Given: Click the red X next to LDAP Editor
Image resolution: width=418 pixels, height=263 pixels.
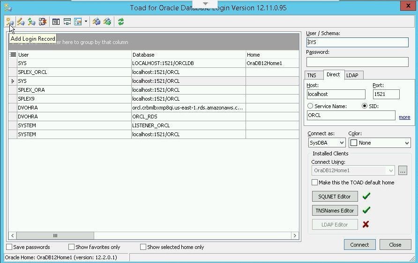Looking at the screenshot, I should pos(366,225).
